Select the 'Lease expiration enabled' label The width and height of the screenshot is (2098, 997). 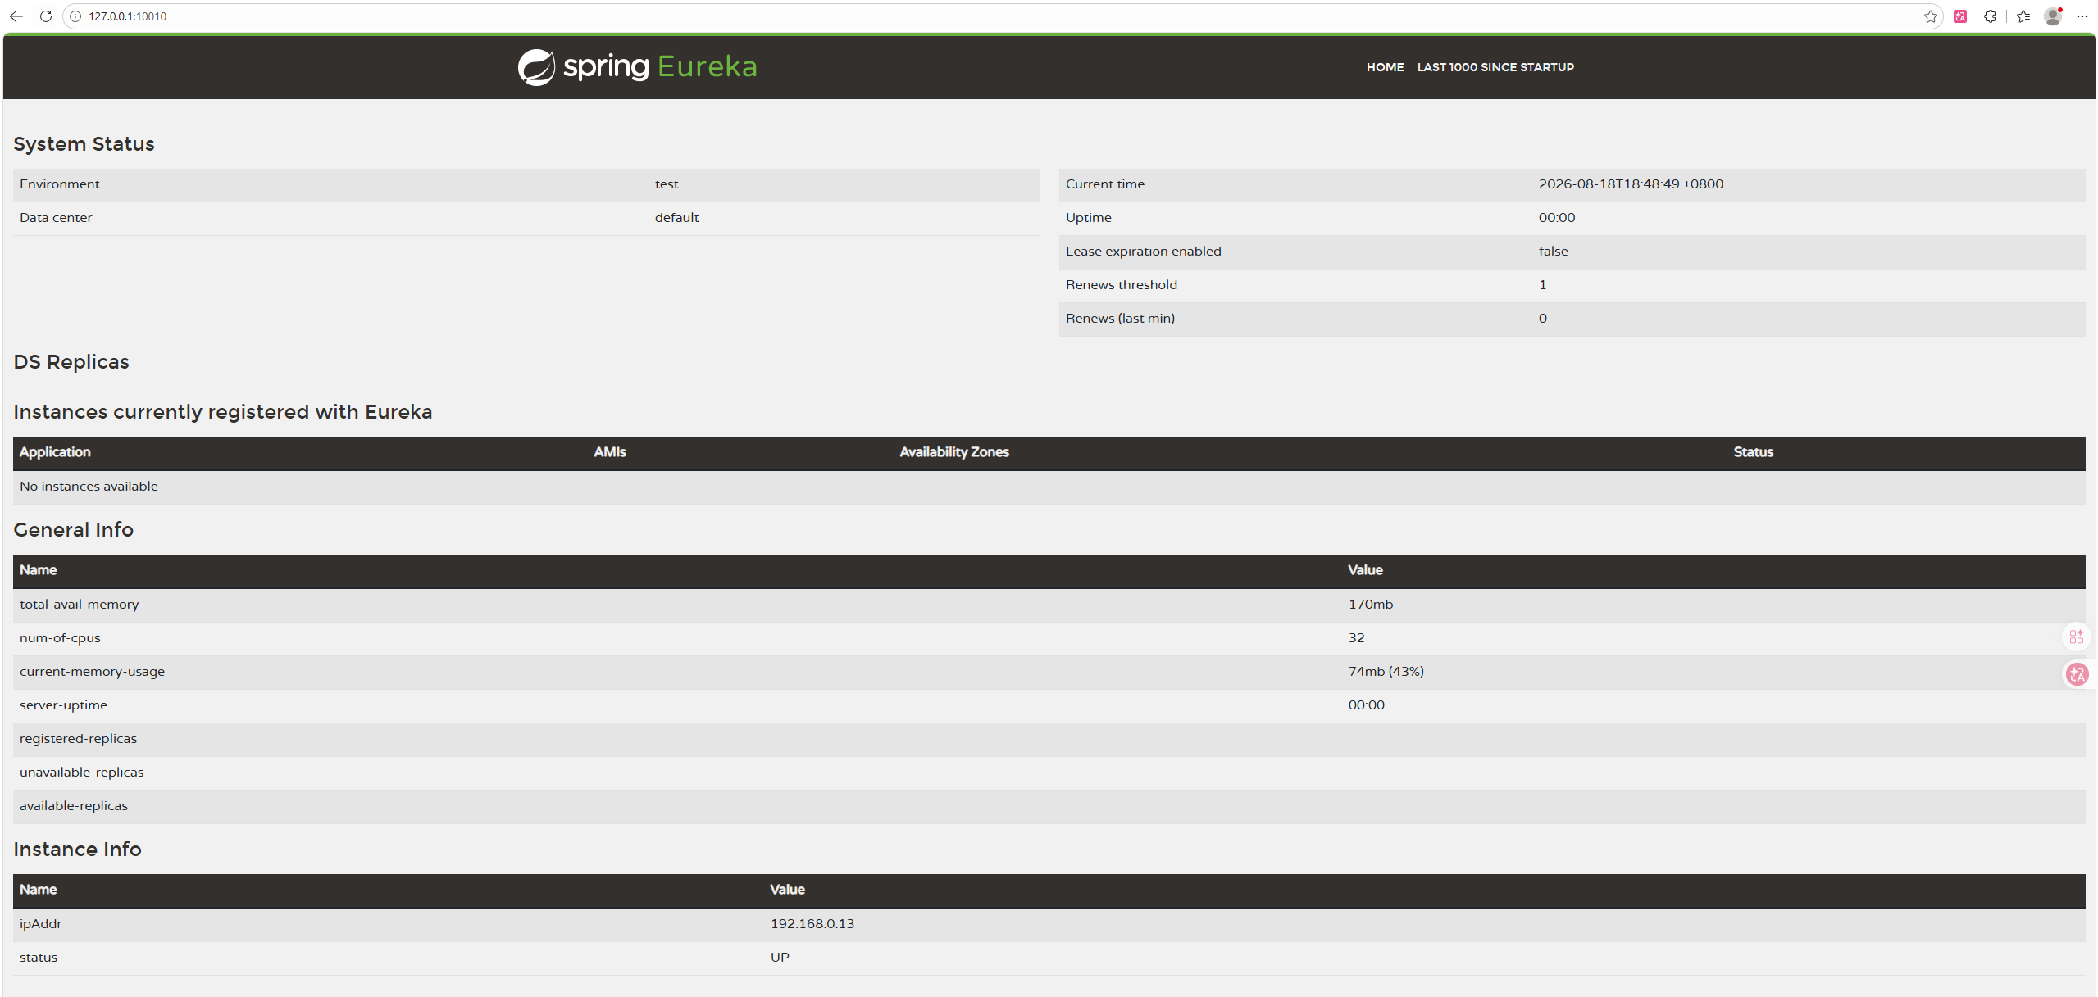point(1144,252)
